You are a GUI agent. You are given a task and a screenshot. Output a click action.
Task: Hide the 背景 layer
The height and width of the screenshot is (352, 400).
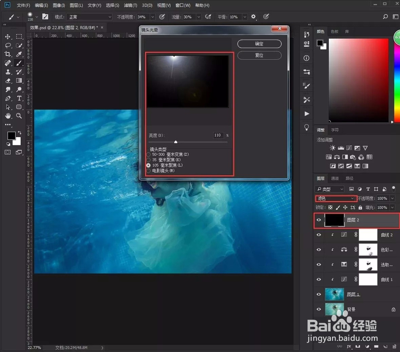click(319, 309)
